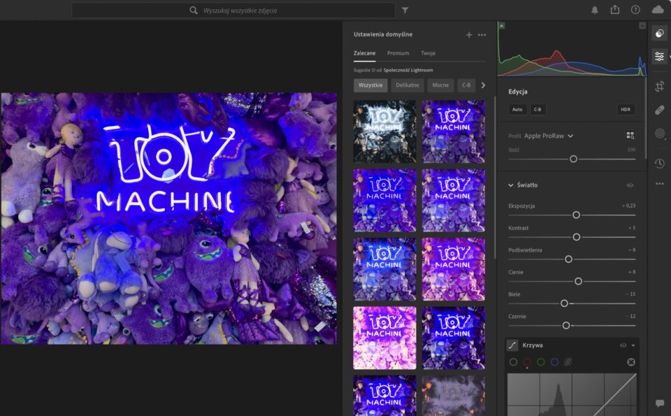The height and width of the screenshot is (416, 671).
Task: Switch to the Premium presets tab
Action: tap(398, 52)
